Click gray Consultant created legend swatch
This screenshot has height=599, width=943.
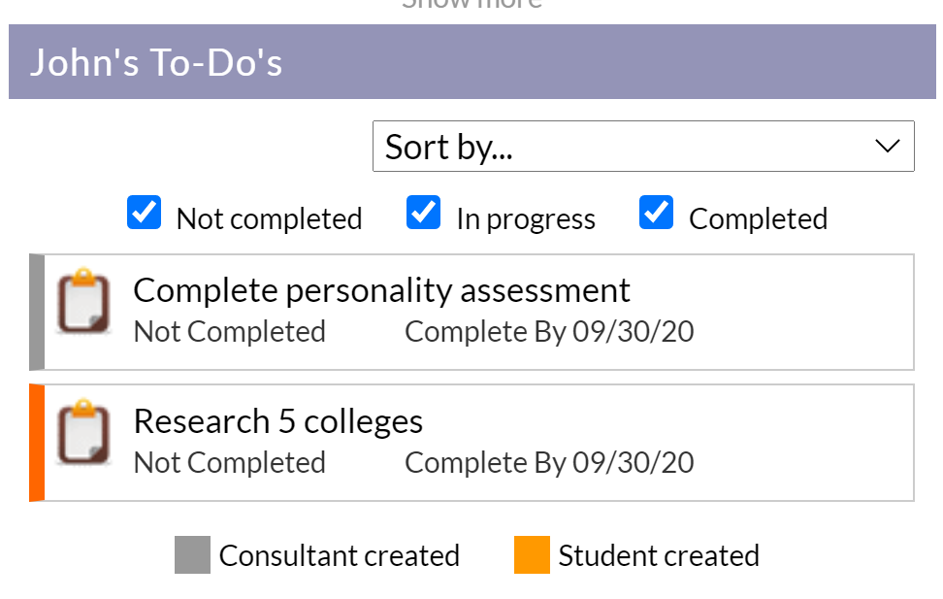192,554
